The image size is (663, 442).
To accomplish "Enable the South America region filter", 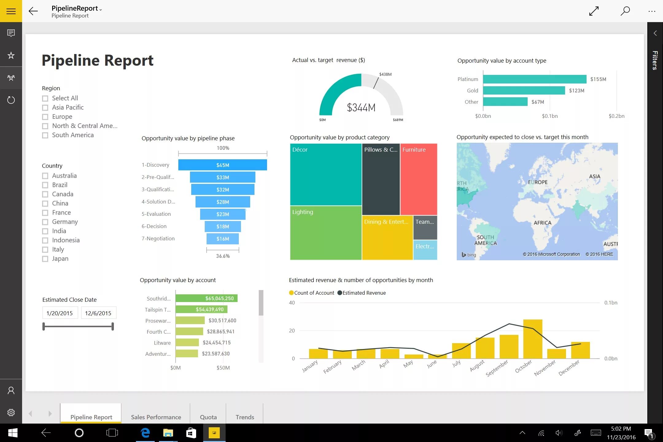I will click(x=45, y=135).
